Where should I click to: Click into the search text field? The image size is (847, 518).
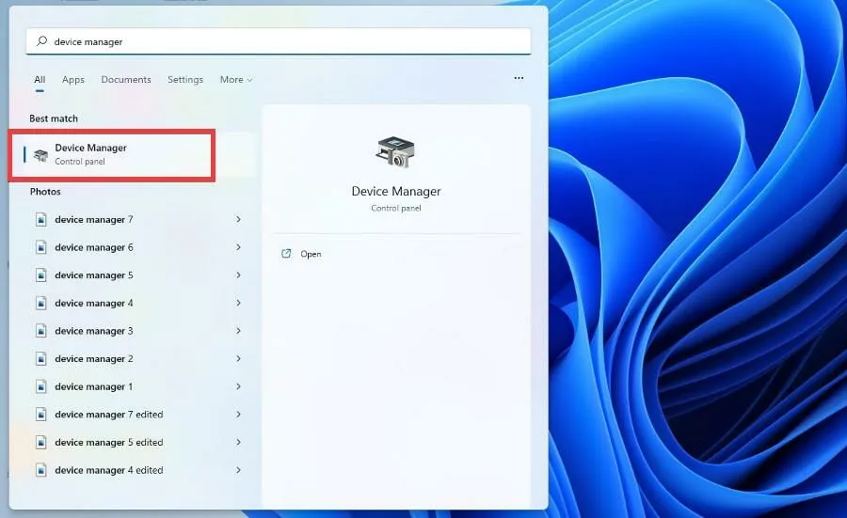pyautogui.click(x=282, y=41)
